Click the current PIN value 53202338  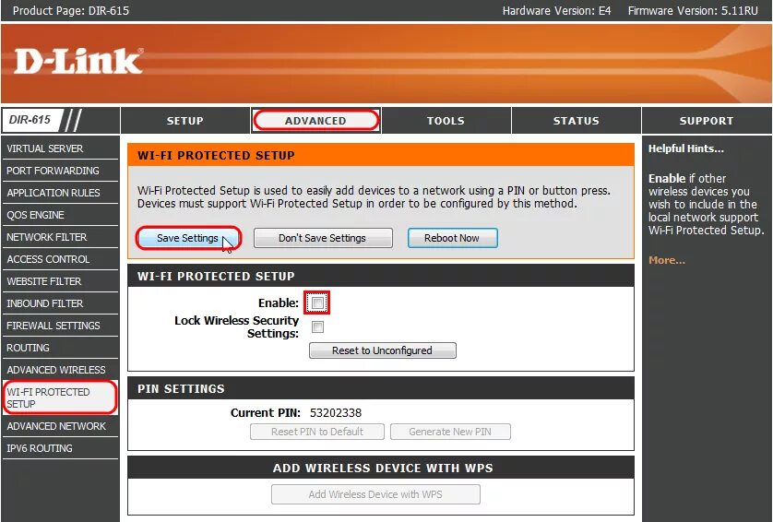click(336, 412)
